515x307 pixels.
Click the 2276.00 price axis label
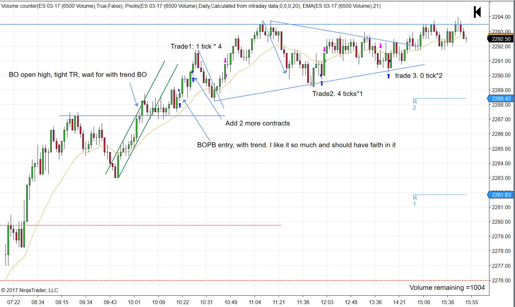tap(501, 280)
